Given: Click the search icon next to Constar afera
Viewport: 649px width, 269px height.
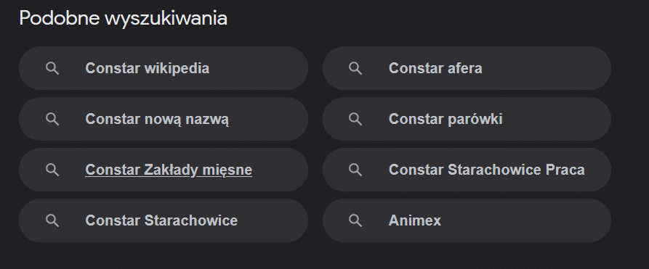Looking at the screenshot, I should coord(355,69).
